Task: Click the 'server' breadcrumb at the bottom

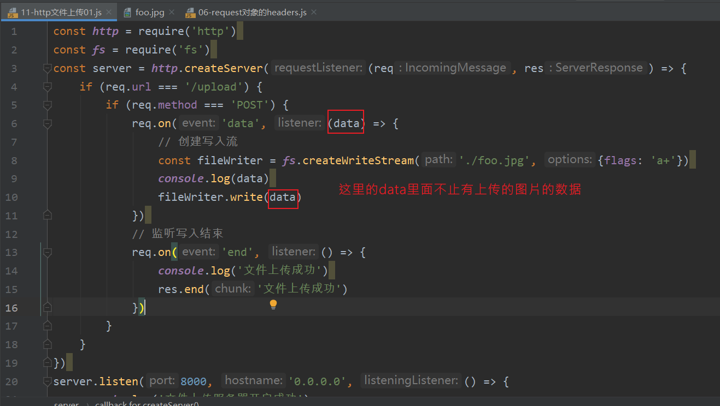Action: 66,404
